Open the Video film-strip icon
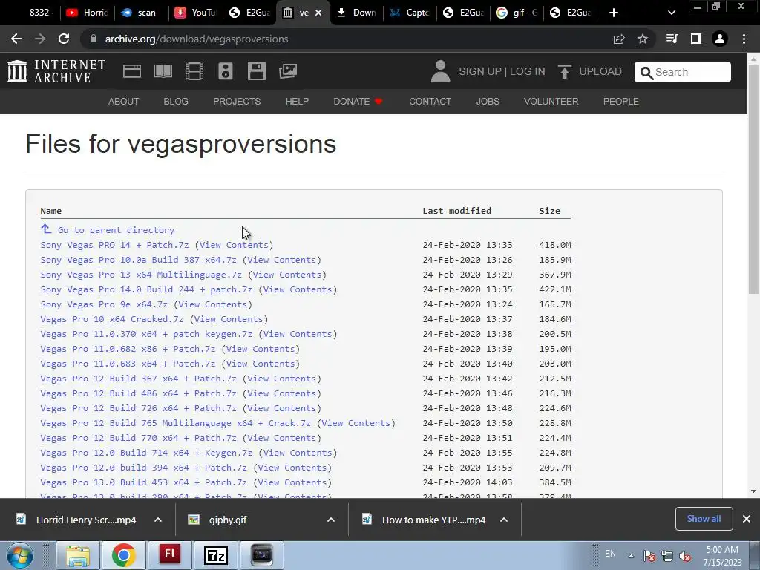This screenshot has width=760, height=570. click(194, 71)
